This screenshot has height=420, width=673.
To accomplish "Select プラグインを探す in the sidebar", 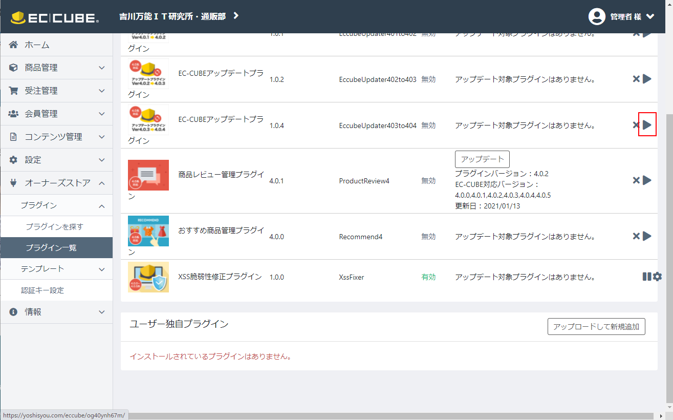I will [x=54, y=226].
